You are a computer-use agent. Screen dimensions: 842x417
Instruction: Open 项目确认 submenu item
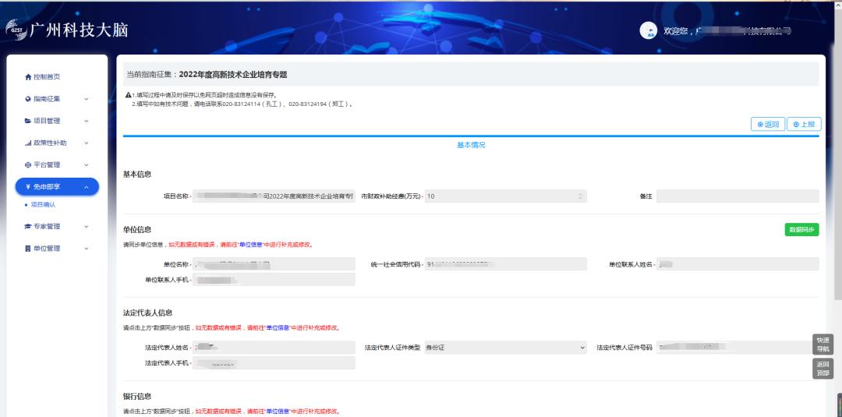(x=43, y=205)
